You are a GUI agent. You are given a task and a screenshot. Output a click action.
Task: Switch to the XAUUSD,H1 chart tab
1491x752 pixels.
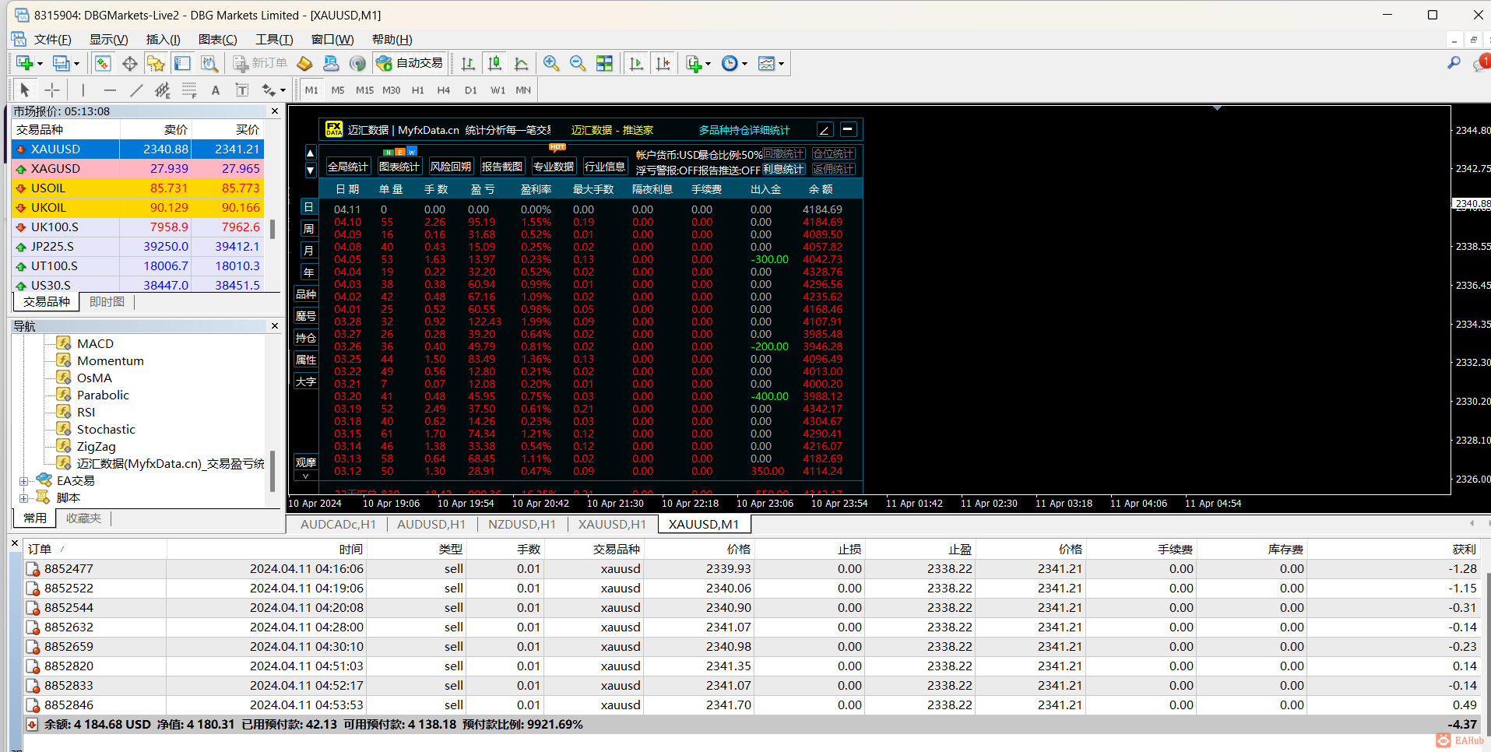pos(612,525)
